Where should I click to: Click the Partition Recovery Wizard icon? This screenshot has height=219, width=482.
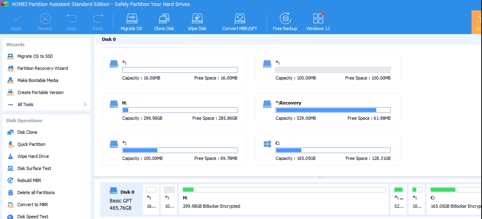11,68
